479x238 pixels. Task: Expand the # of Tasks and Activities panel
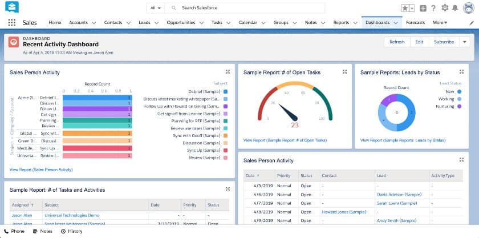coord(228,189)
